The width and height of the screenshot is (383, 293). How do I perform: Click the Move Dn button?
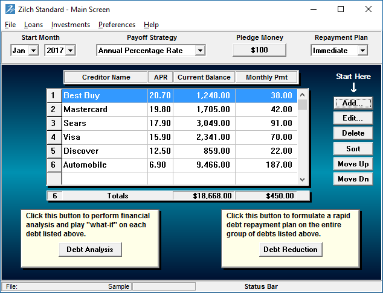coord(353,179)
